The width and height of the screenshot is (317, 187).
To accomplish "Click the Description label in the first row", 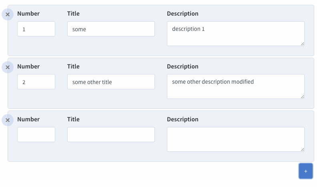I will pyautogui.click(x=183, y=14).
